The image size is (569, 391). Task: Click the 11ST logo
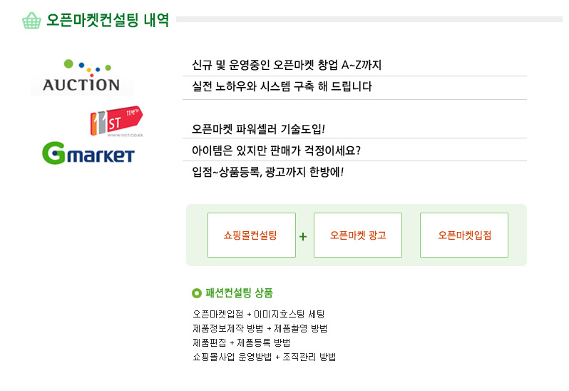tap(116, 121)
